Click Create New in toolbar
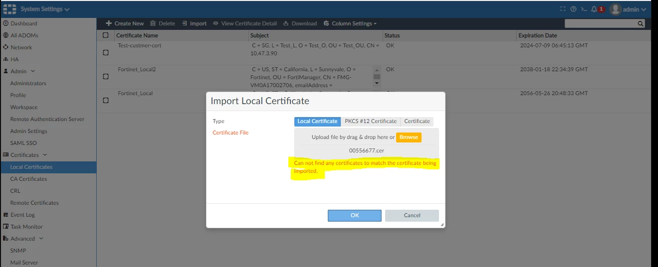Image resolution: width=658 pixels, height=267 pixels. [x=125, y=23]
